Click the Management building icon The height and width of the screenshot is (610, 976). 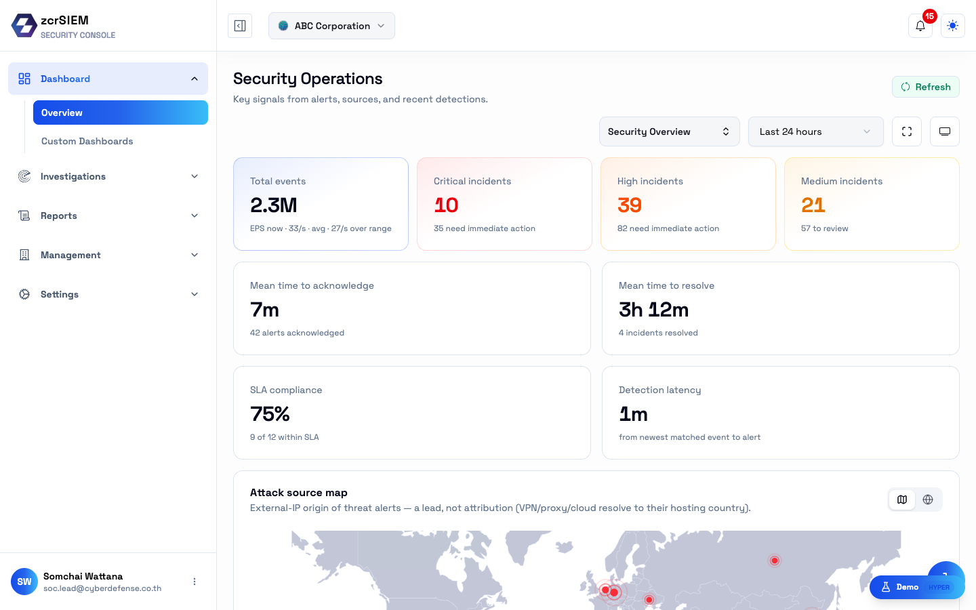click(24, 255)
